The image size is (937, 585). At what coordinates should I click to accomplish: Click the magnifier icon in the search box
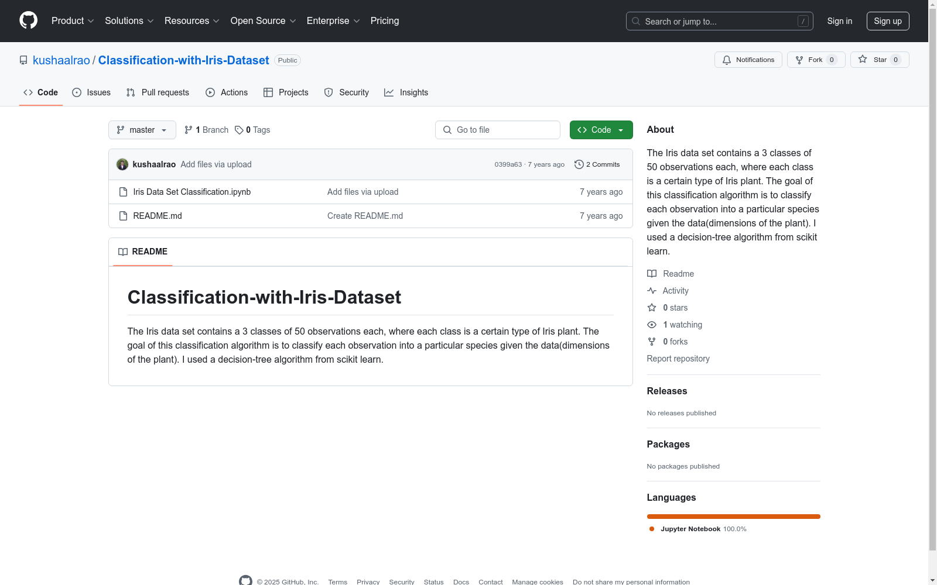(x=636, y=21)
